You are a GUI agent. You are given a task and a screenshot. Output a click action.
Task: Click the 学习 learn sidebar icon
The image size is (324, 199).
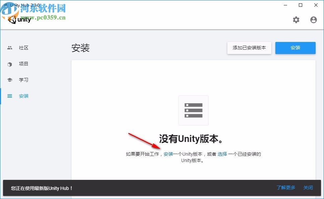click(10, 80)
